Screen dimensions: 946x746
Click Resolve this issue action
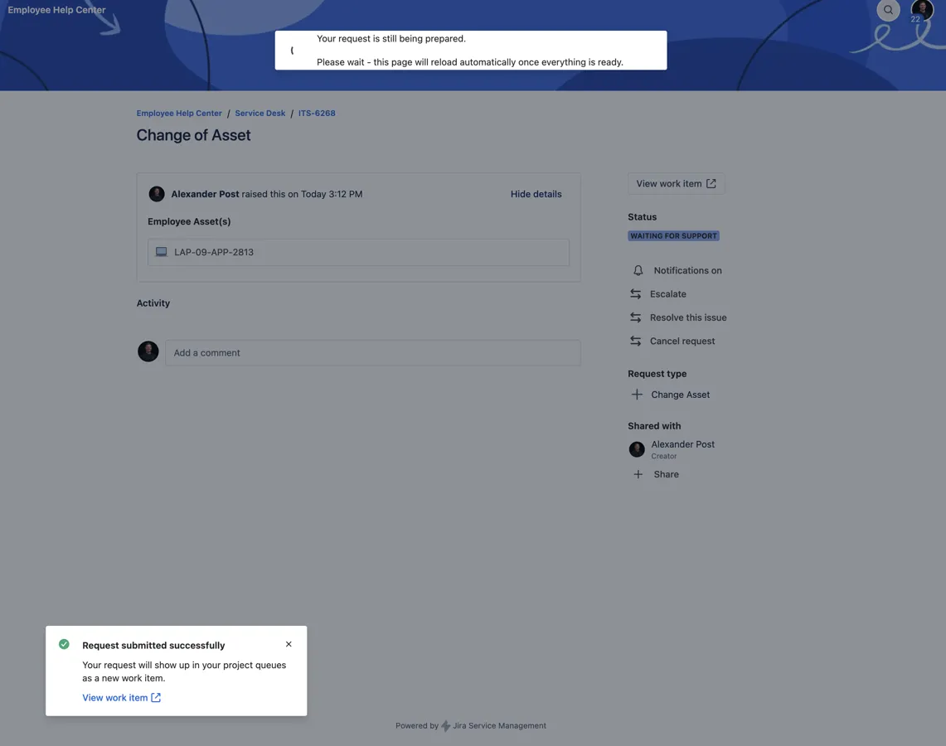tap(679, 317)
